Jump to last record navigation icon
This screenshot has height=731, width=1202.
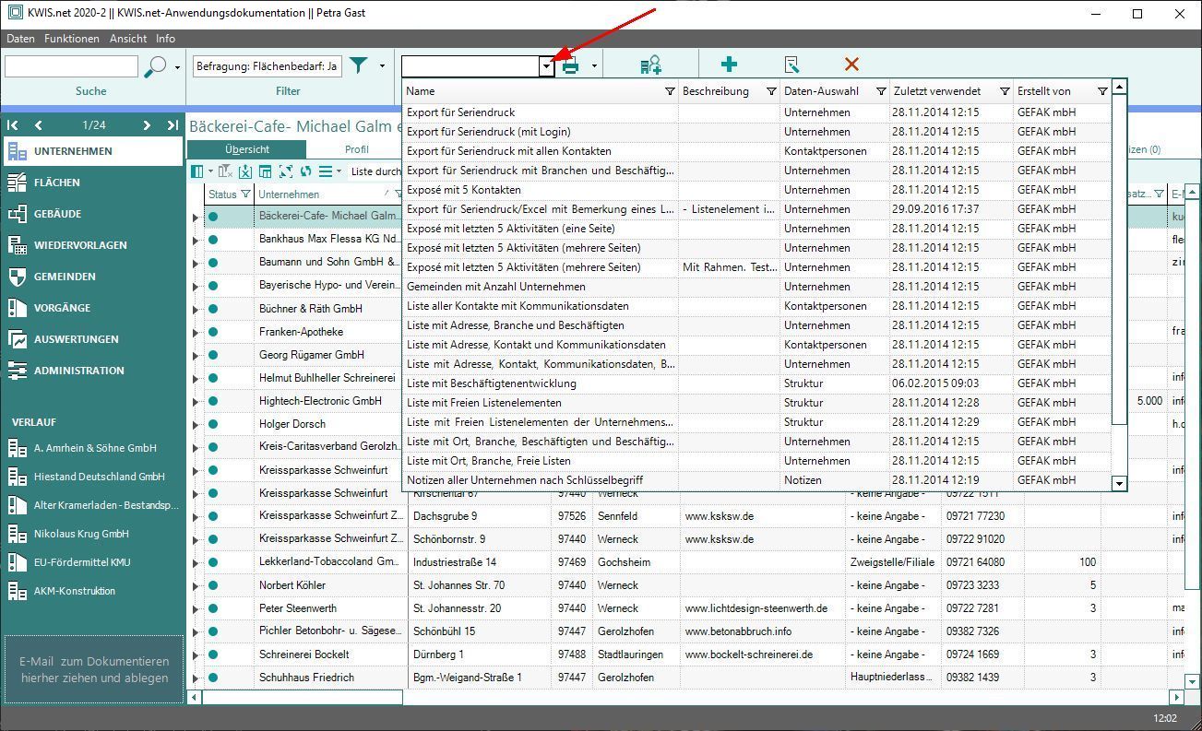[x=173, y=125]
